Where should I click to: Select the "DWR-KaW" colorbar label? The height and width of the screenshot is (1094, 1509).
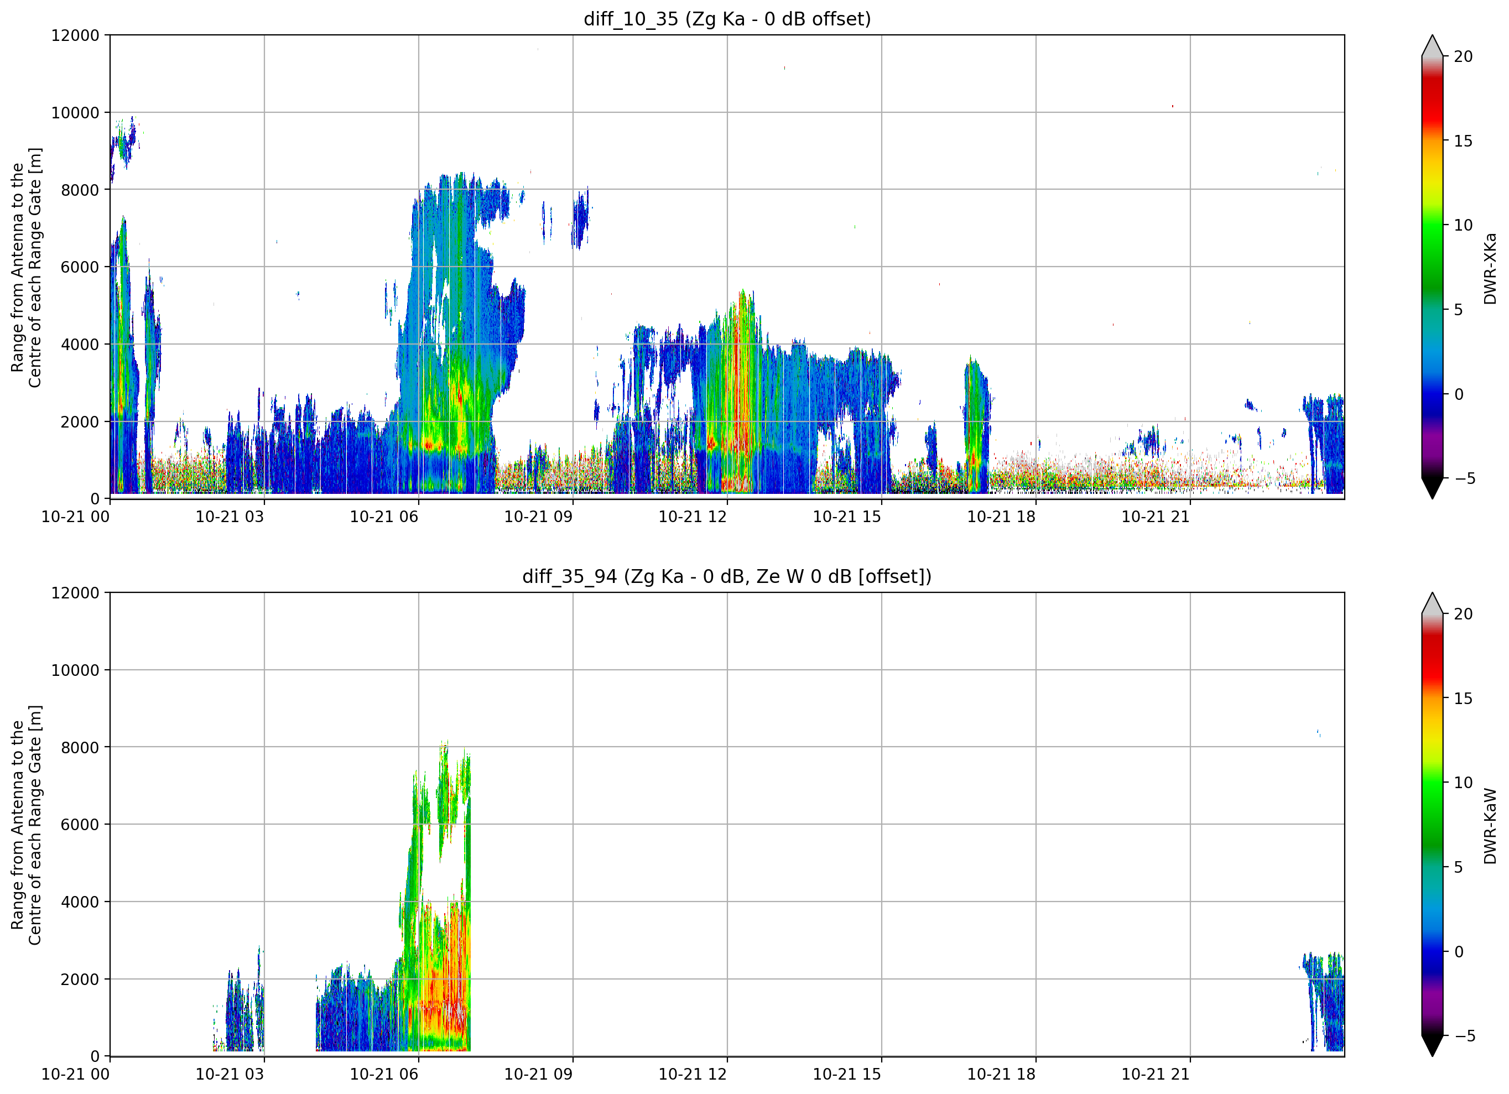(x=1490, y=826)
